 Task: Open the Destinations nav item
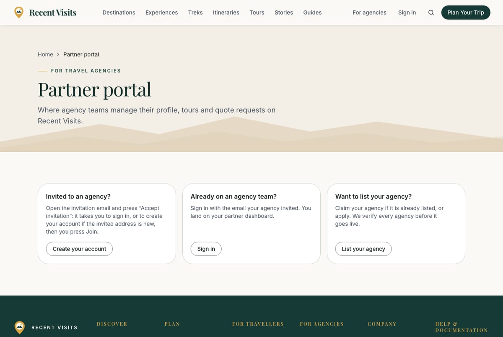[x=119, y=13]
